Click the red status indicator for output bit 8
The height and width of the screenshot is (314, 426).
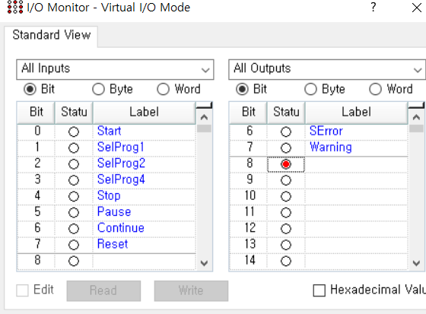tap(286, 164)
